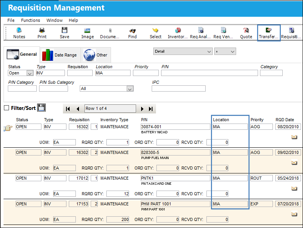Save the Filter/Sort settings disk icon
Image resolution: width=303 pixels, height=228 pixels.
(41, 108)
